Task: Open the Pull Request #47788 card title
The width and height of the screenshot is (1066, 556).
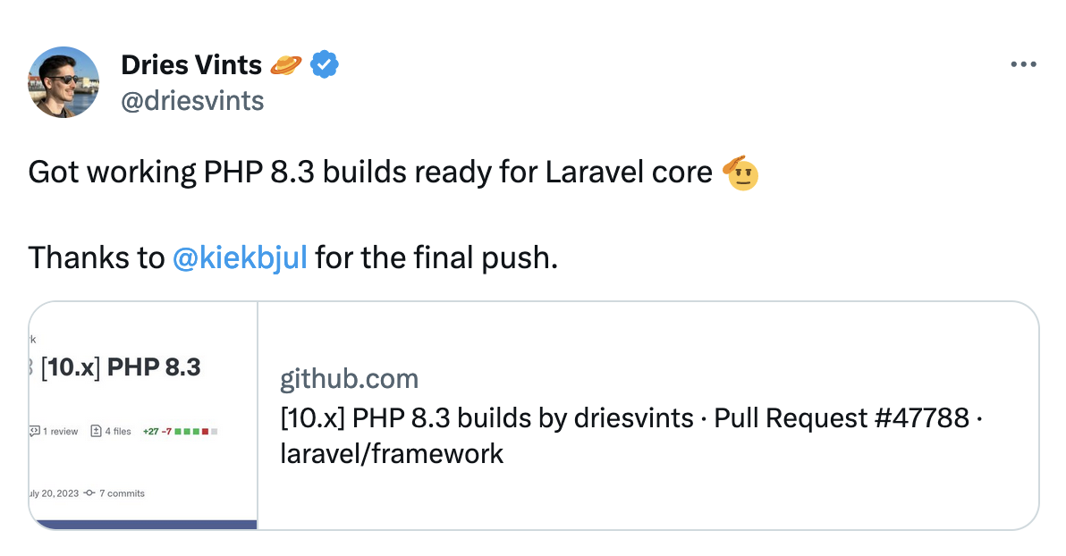Action: 631,435
